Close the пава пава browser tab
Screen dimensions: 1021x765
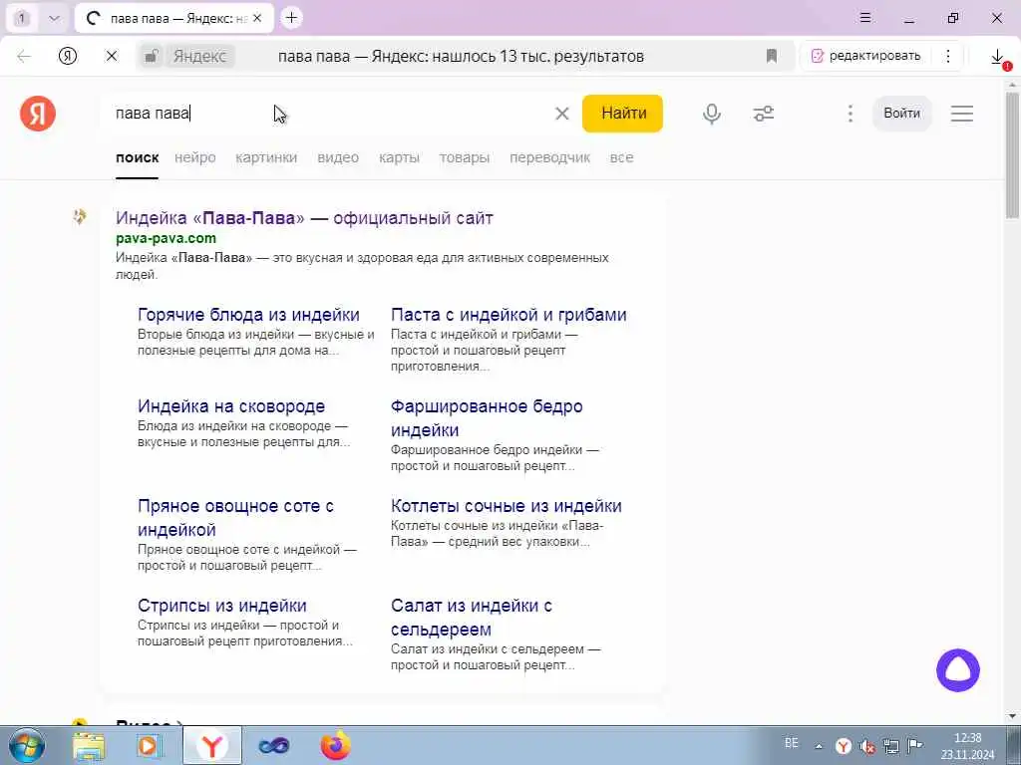coord(257,18)
